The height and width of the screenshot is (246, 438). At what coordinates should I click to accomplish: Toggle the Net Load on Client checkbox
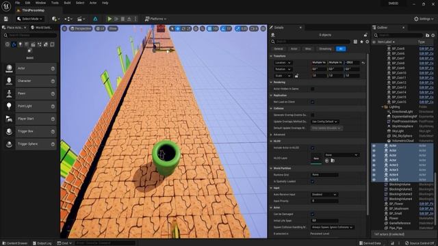tap(313, 102)
